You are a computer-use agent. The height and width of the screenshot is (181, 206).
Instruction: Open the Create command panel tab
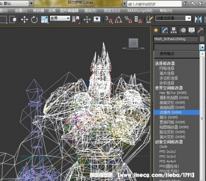[x=156, y=30]
